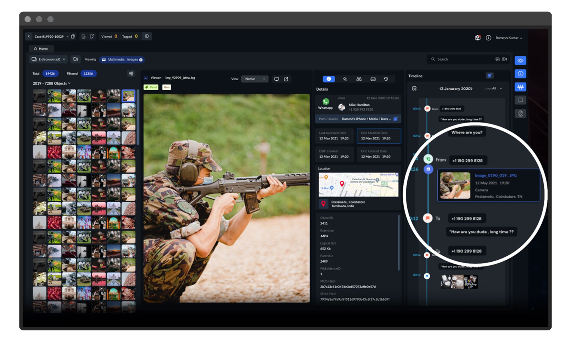
Task: Switch to the linked items tab icon
Action: [345, 79]
